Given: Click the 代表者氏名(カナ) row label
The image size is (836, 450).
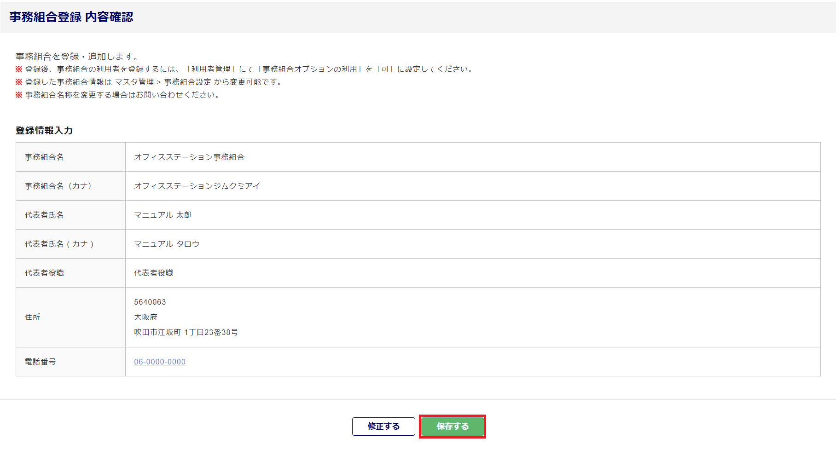Looking at the screenshot, I should pyautogui.click(x=59, y=244).
